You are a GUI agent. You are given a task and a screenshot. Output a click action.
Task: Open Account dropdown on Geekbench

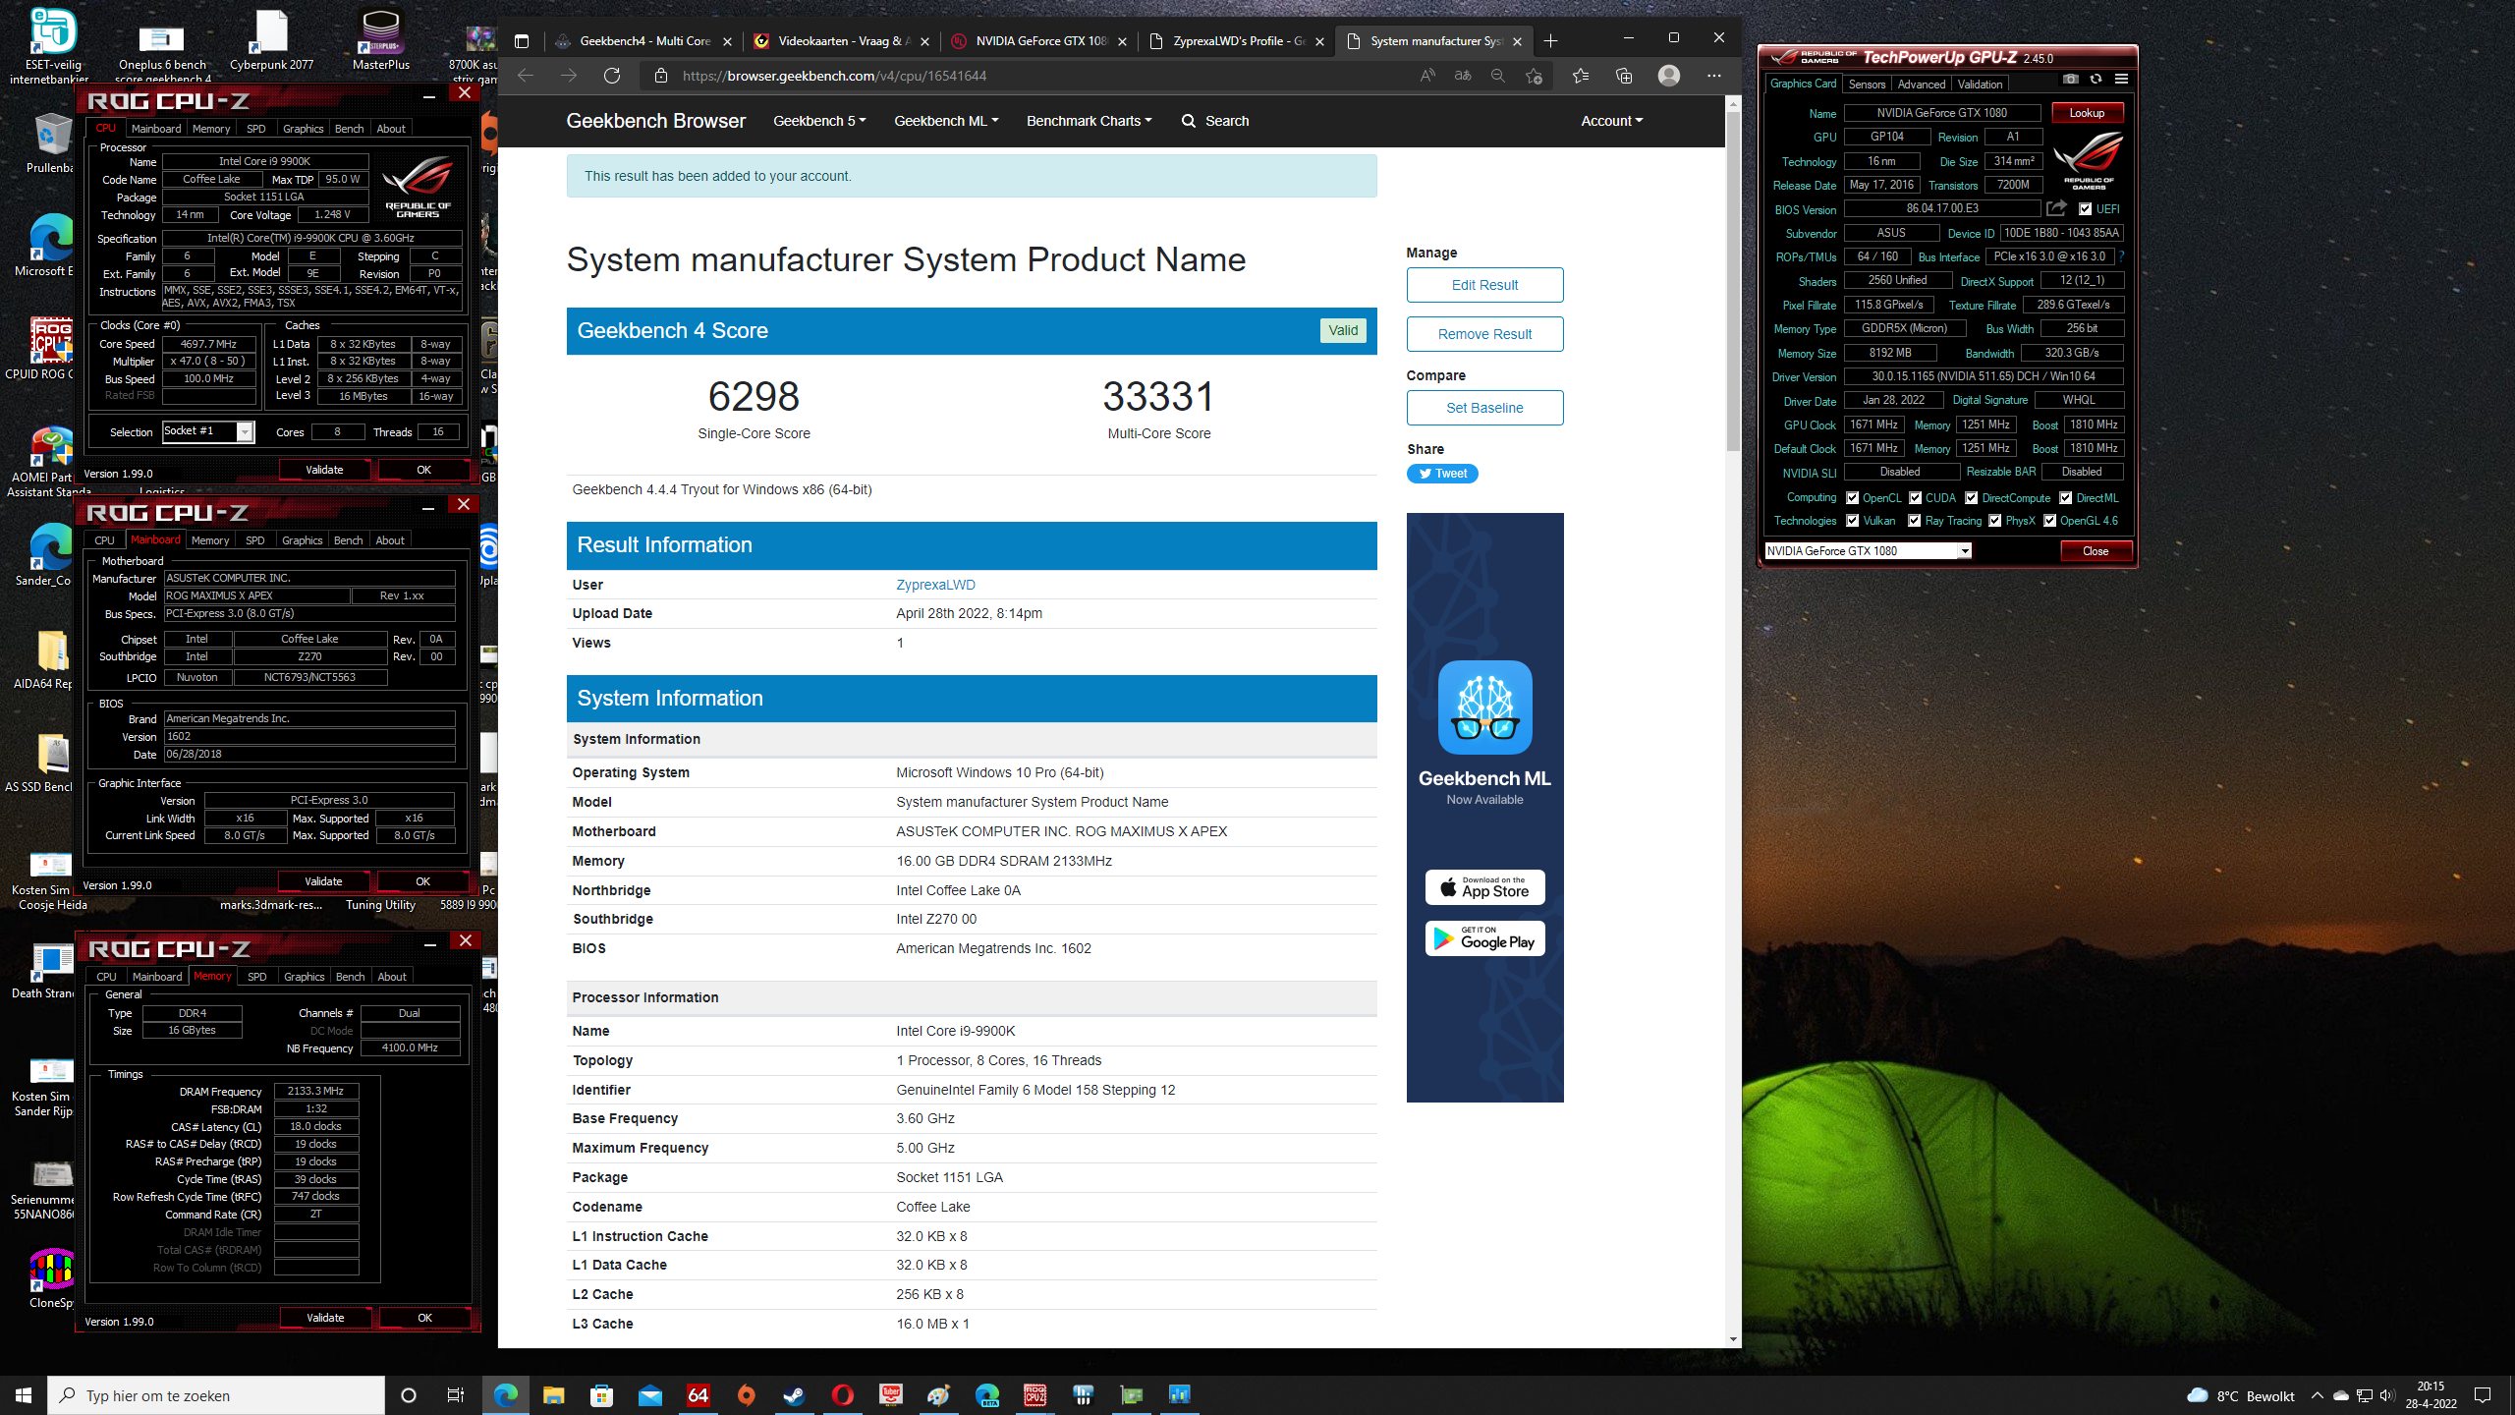[1611, 121]
